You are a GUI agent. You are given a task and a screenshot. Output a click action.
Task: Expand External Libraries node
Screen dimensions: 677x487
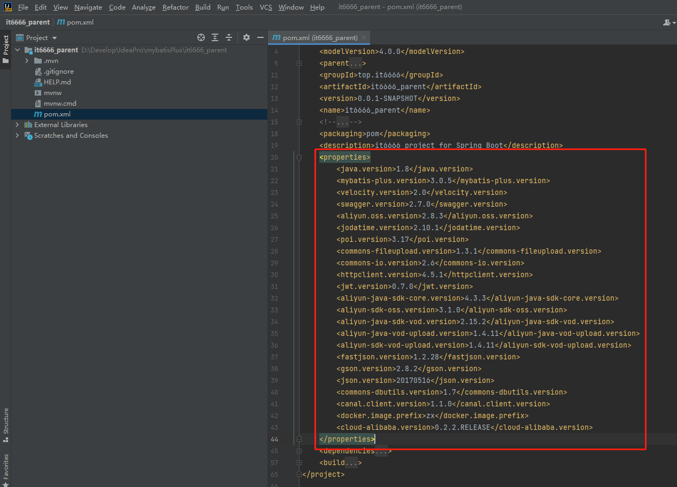[18, 125]
